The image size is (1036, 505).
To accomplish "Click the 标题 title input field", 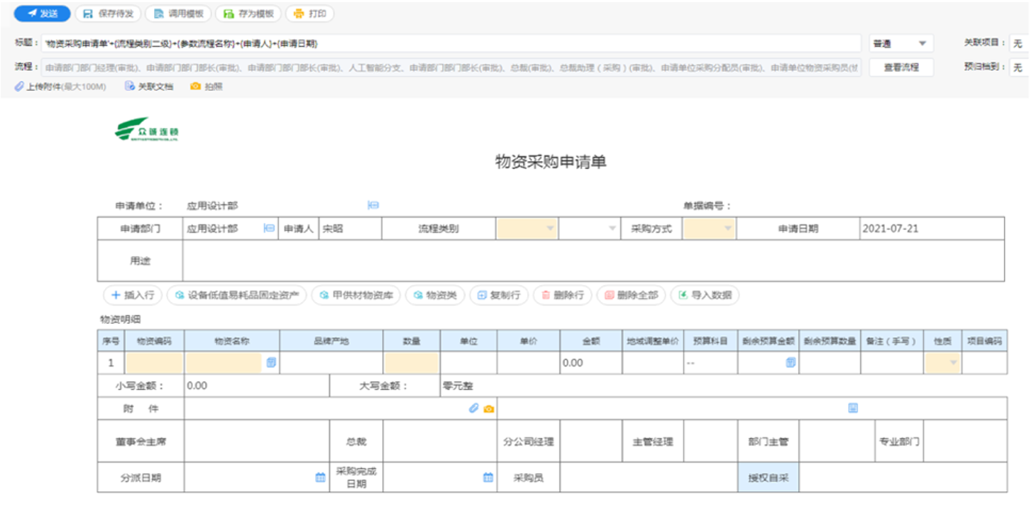I will point(451,43).
